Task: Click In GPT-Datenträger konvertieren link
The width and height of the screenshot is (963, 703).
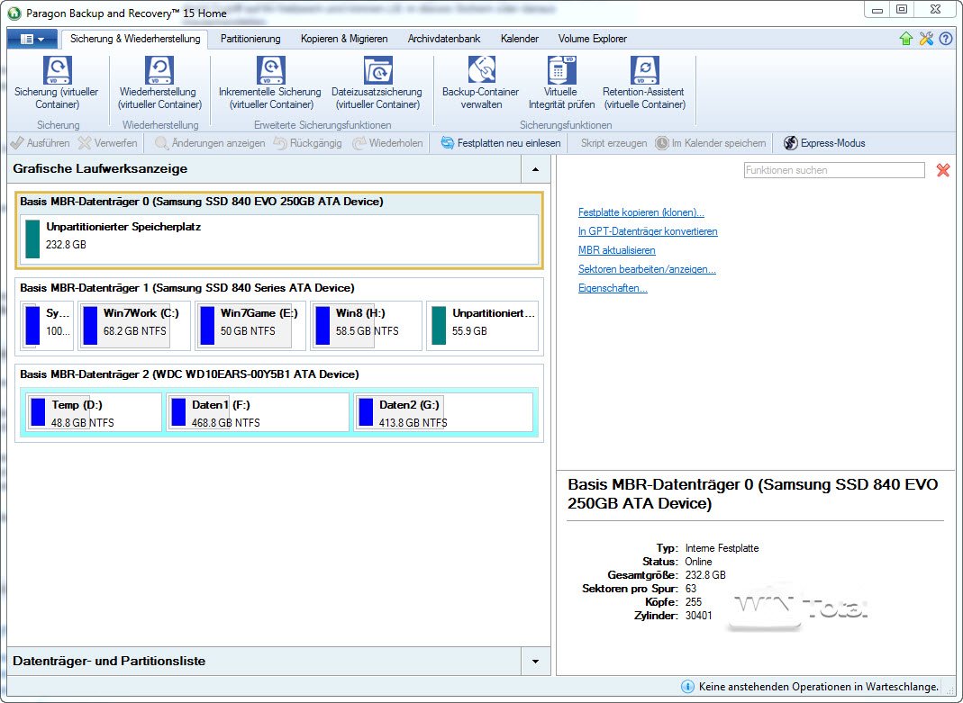Action: click(647, 231)
